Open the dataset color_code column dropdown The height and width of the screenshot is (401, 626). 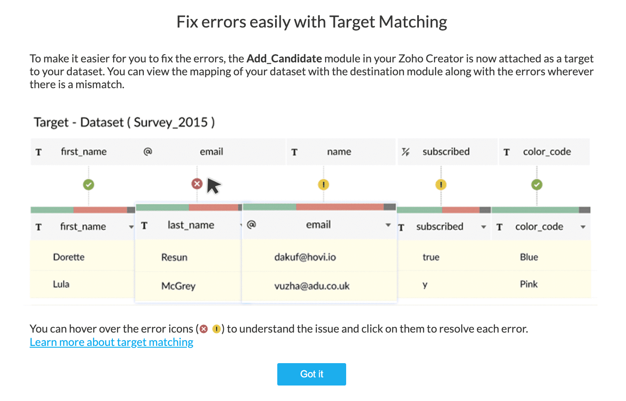[x=583, y=227]
